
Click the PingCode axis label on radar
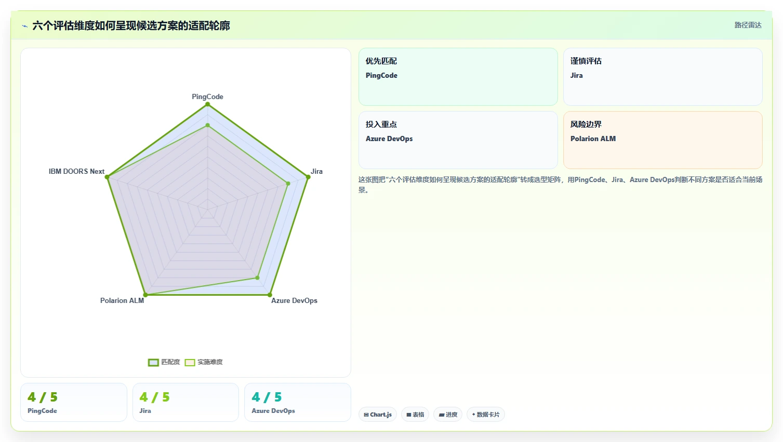[x=207, y=96]
